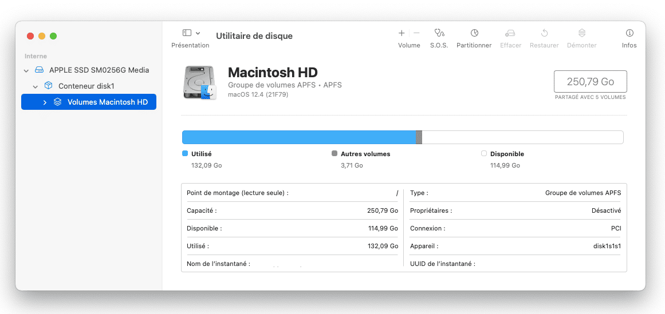Click the Macintosh HD title
665x314 pixels.
(x=273, y=73)
